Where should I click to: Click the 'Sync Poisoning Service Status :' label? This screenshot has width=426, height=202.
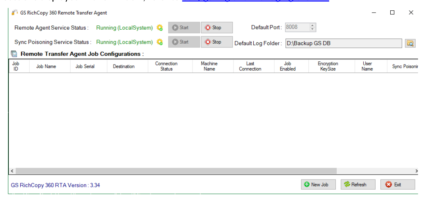coord(53,42)
